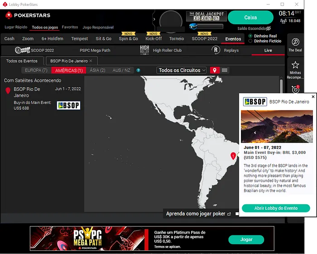This screenshot has width=317, height=254.
Task: Open the Cash games tab
Action: click(10, 39)
